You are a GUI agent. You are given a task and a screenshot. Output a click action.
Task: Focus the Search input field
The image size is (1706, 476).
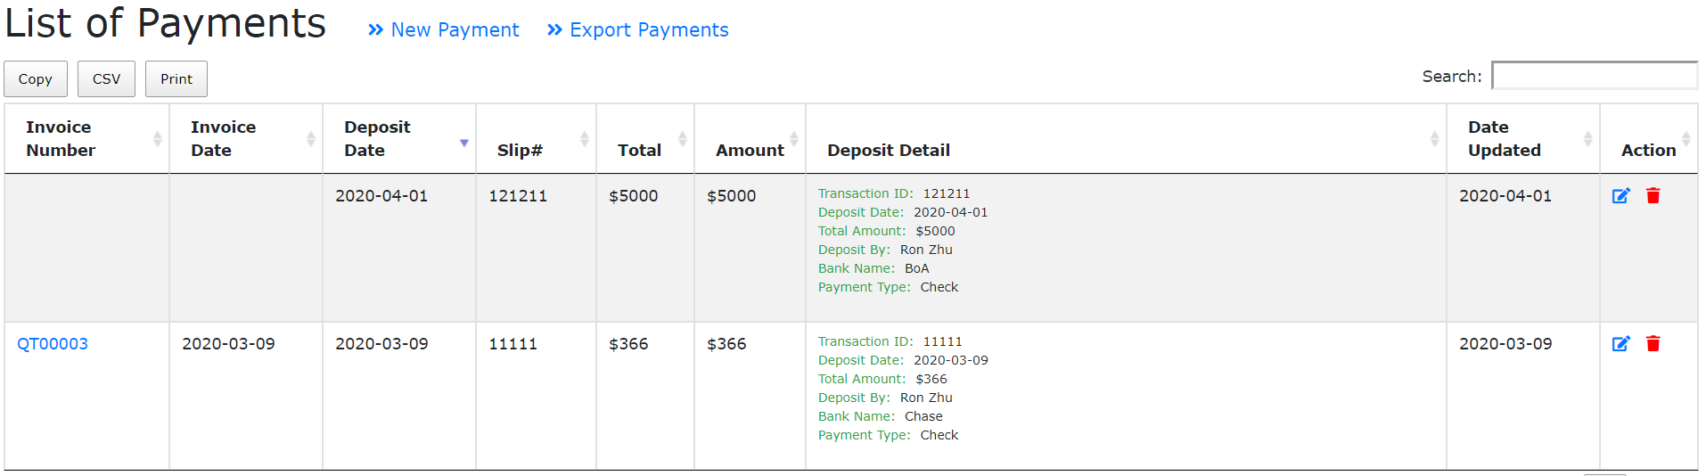coord(1594,76)
